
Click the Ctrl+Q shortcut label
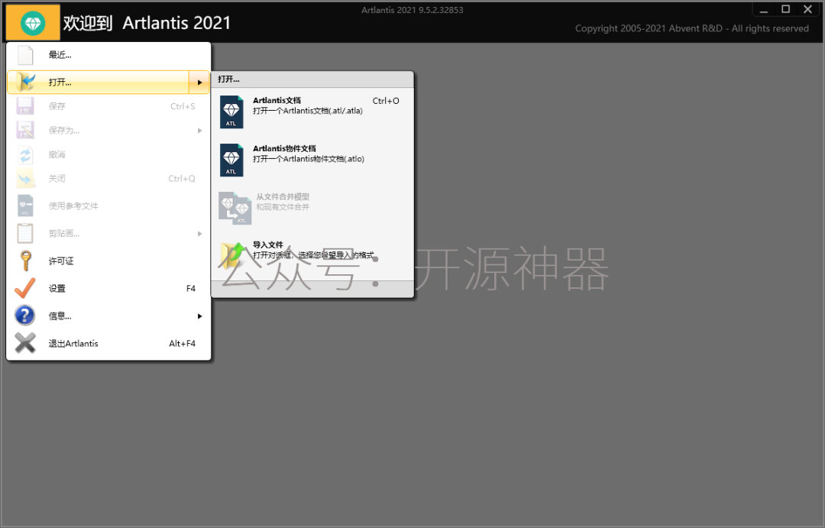[182, 179]
